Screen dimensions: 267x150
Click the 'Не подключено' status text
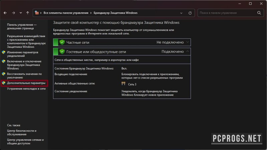170,42
